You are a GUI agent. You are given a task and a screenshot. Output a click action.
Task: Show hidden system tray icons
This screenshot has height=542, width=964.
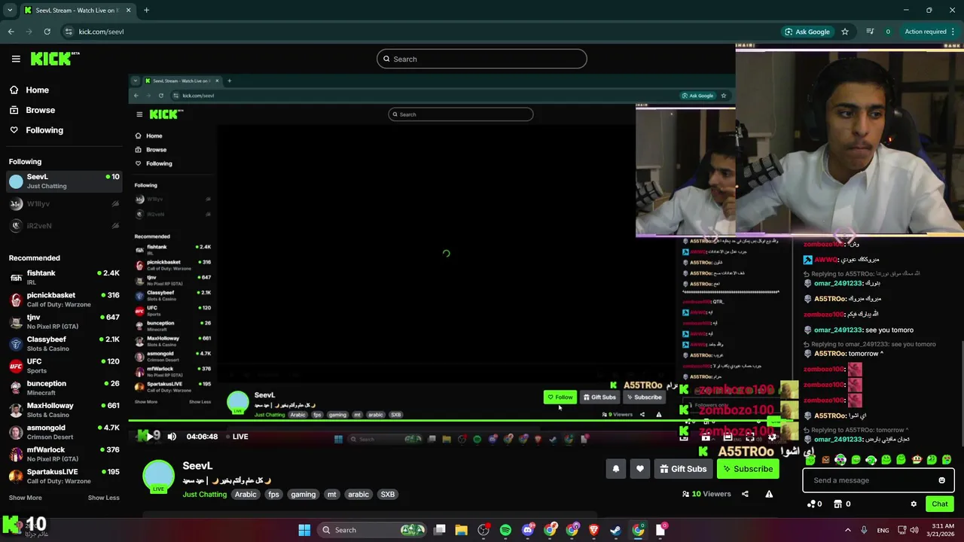click(x=847, y=530)
